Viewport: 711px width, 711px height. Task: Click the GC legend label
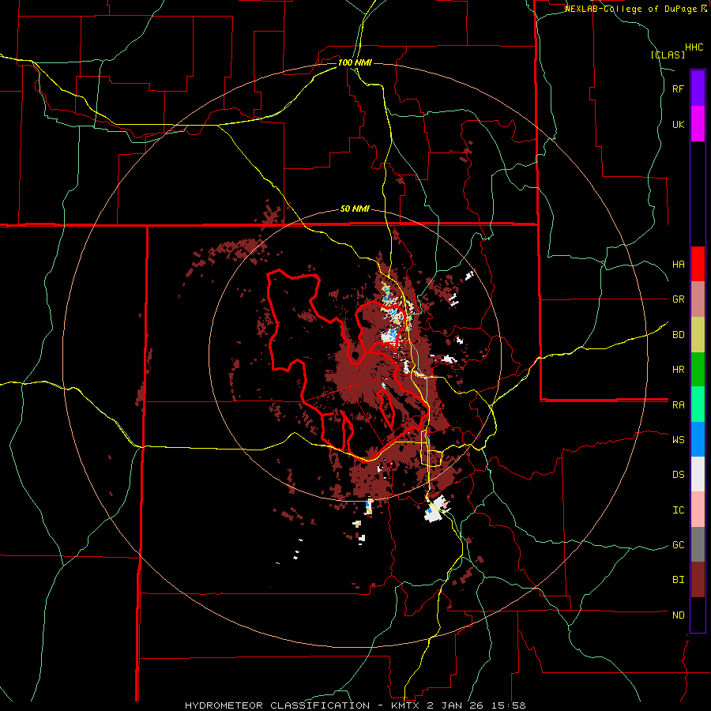[678, 545]
